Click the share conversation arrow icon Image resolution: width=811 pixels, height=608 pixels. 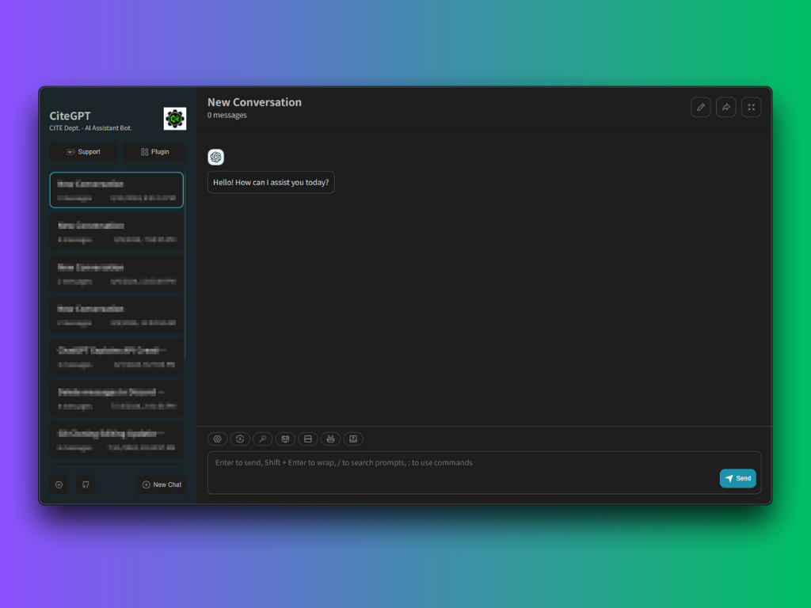[x=726, y=107]
